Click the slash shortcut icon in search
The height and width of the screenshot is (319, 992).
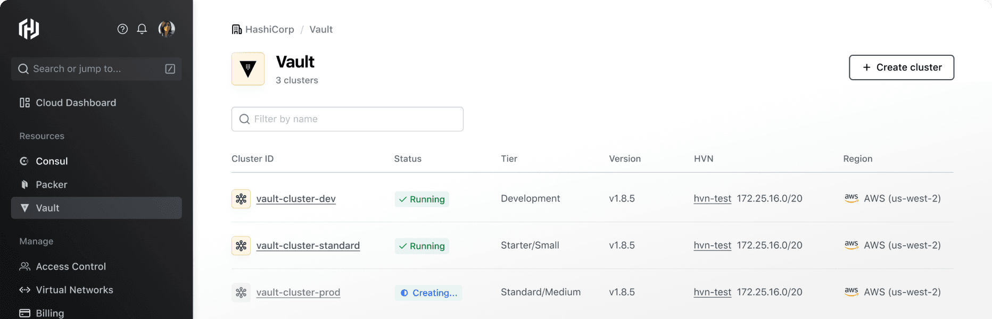click(x=170, y=69)
